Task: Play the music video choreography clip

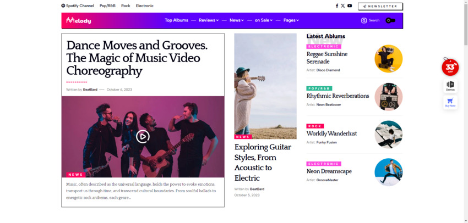Action: click(x=143, y=137)
